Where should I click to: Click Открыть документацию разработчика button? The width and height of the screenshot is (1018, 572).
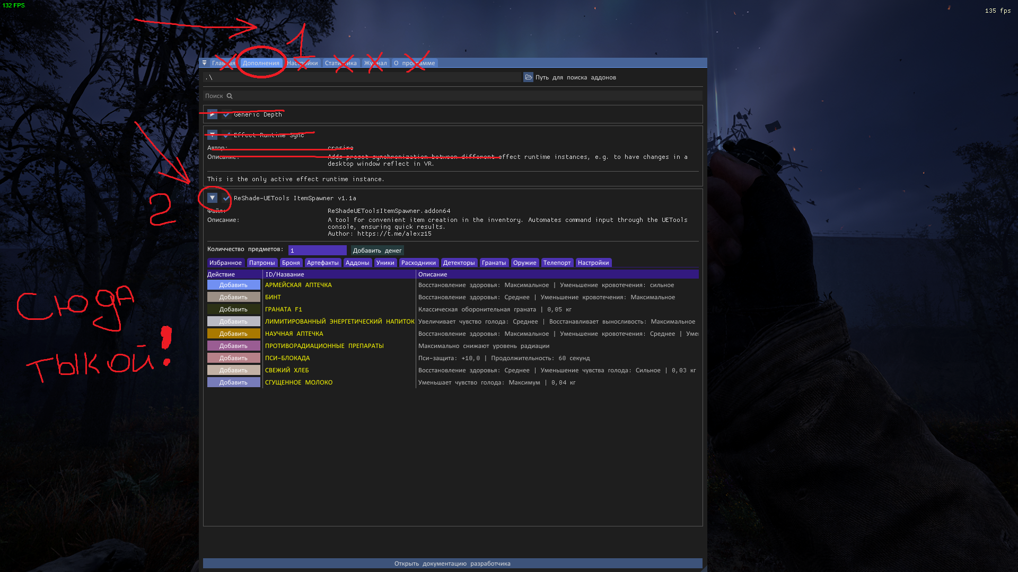452,564
